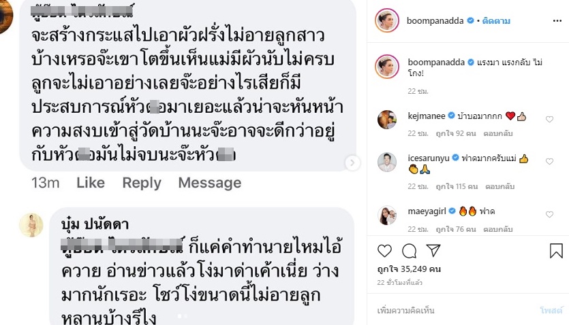The height and width of the screenshot is (325, 569).
Task: Open the ถูกใจ 35,249 คน likes list
Action: [409, 269]
